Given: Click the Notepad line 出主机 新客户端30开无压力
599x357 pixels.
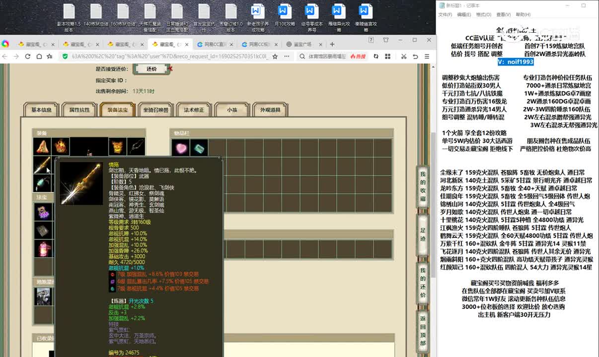Looking at the screenshot, I should [x=514, y=315].
